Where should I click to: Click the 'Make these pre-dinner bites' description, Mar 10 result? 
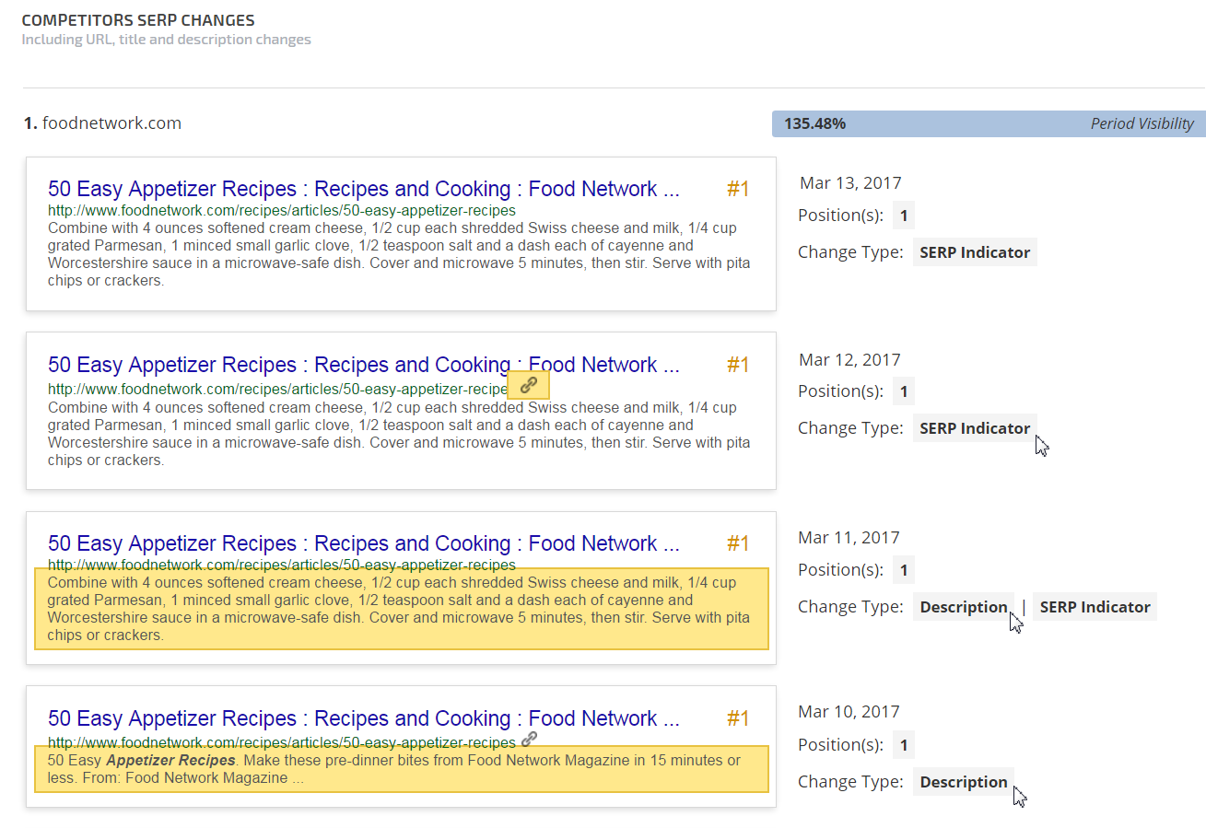click(401, 769)
